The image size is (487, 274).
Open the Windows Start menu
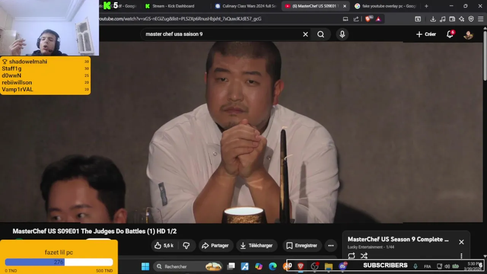pos(145,266)
